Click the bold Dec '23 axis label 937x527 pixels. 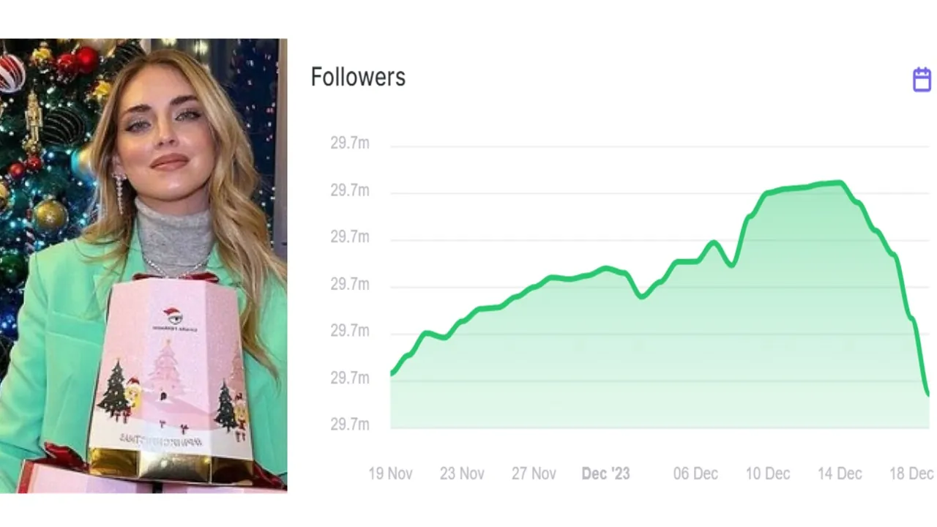tap(605, 474)
